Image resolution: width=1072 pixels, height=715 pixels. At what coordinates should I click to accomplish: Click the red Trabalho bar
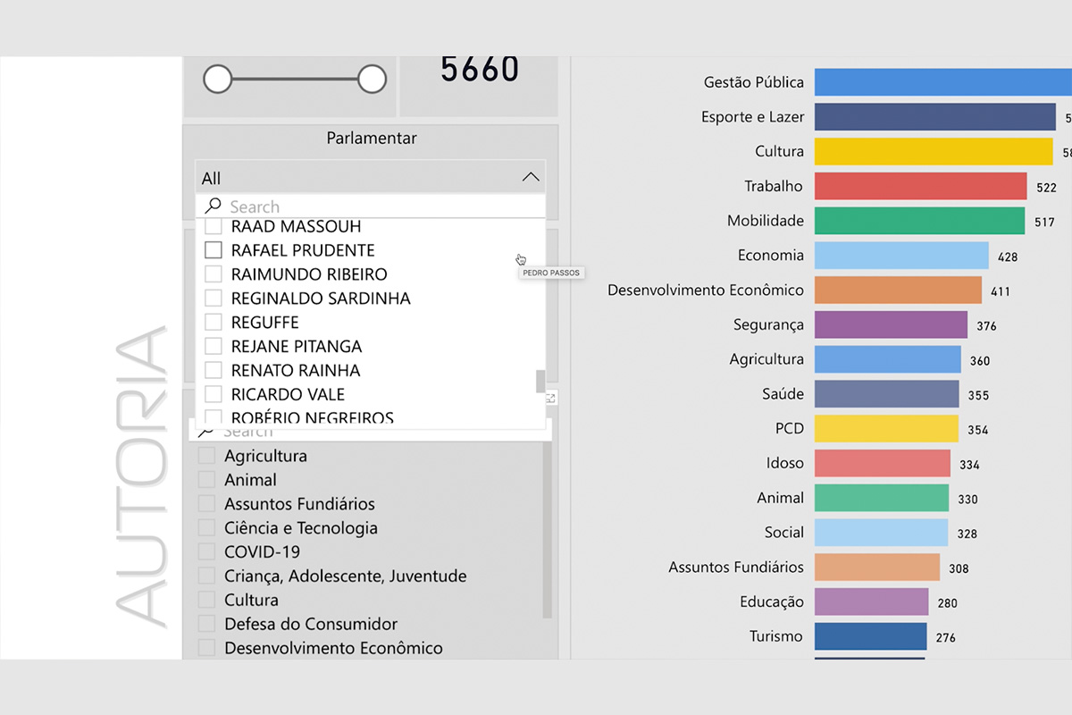click(x=920, y=187)
